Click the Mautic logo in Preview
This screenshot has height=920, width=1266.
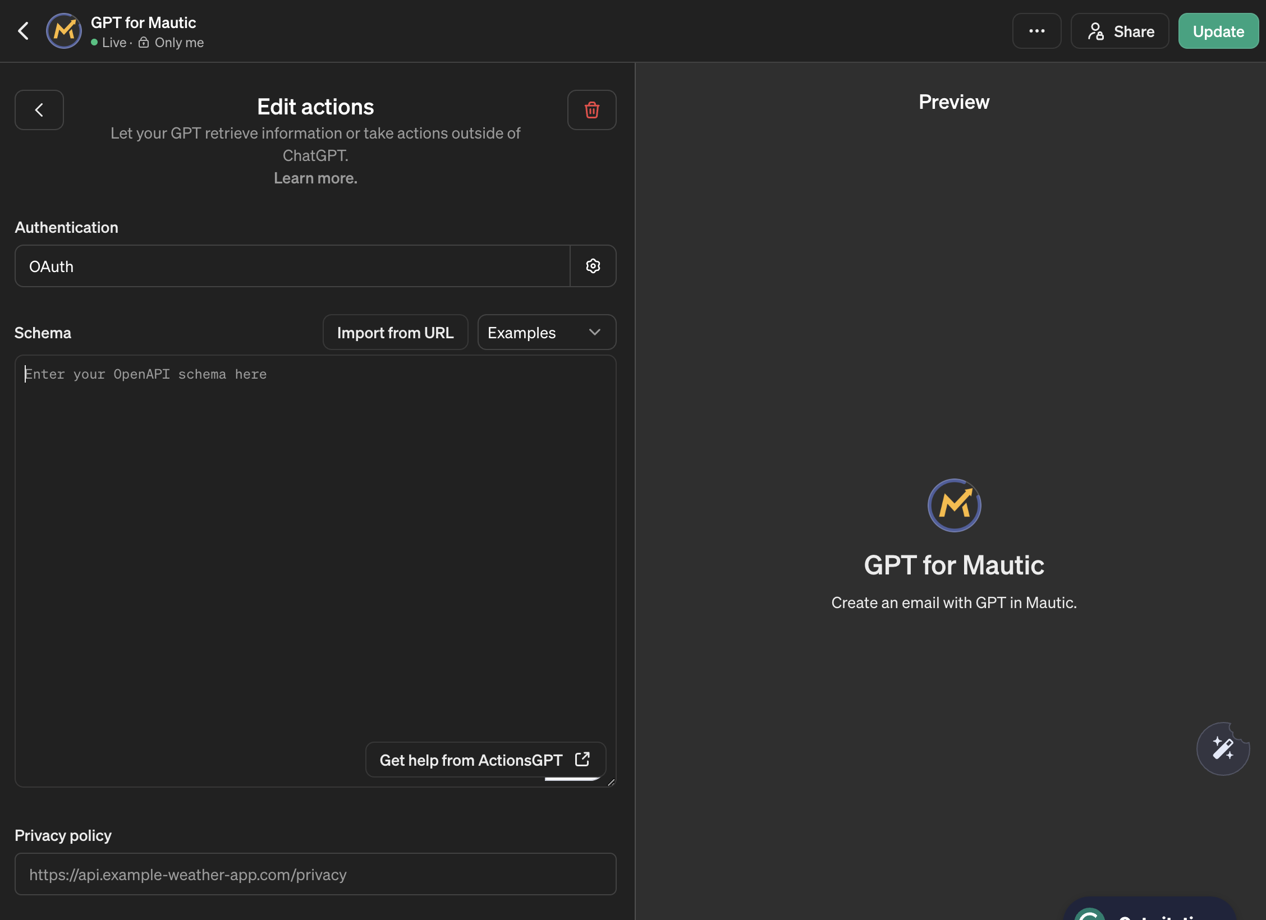pyautogui.click(x=954, y=505)
